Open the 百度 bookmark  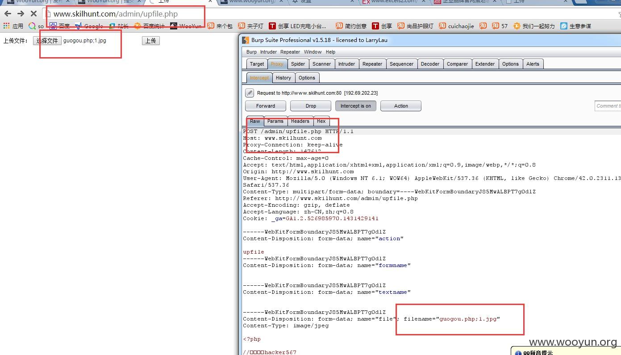click(60, 26)
